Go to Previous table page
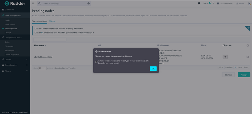Viewport: 252px width, 114px height. point(229,67)
